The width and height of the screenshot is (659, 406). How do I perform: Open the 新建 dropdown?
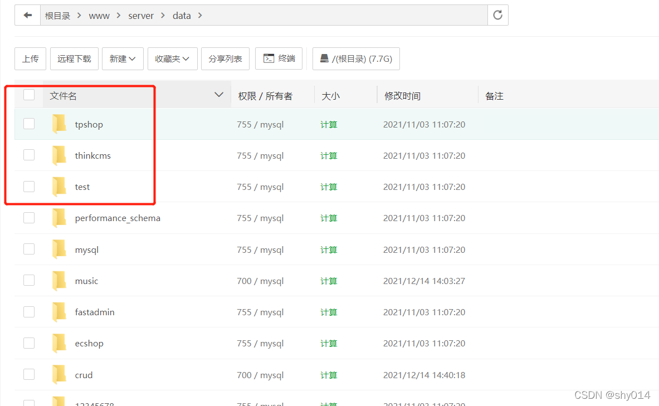123,58
